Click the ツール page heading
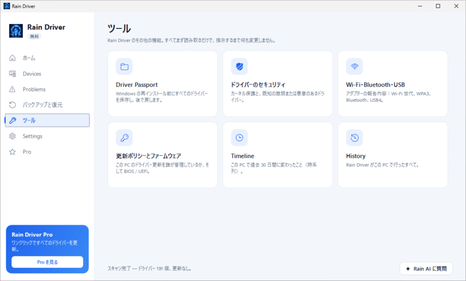 (119, 28)
